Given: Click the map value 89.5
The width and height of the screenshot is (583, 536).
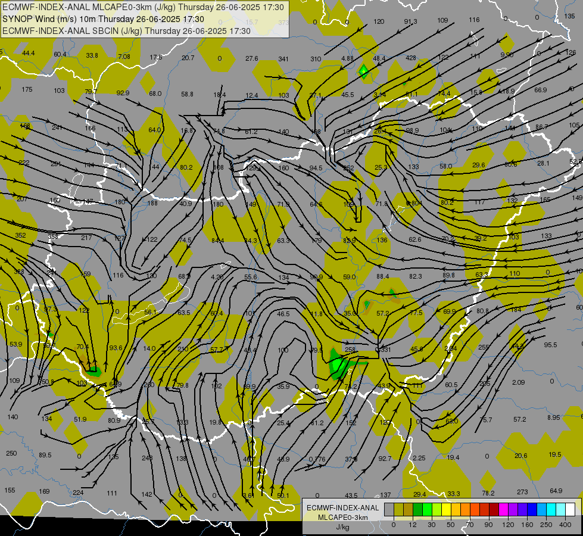Looking at the screenshot, I should point(45,455).
